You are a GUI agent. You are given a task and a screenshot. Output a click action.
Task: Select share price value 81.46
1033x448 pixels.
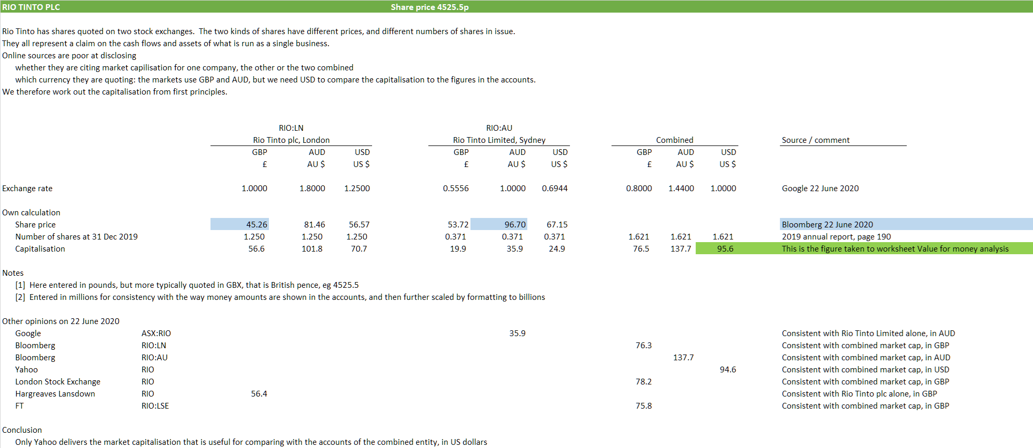point(314,224)
